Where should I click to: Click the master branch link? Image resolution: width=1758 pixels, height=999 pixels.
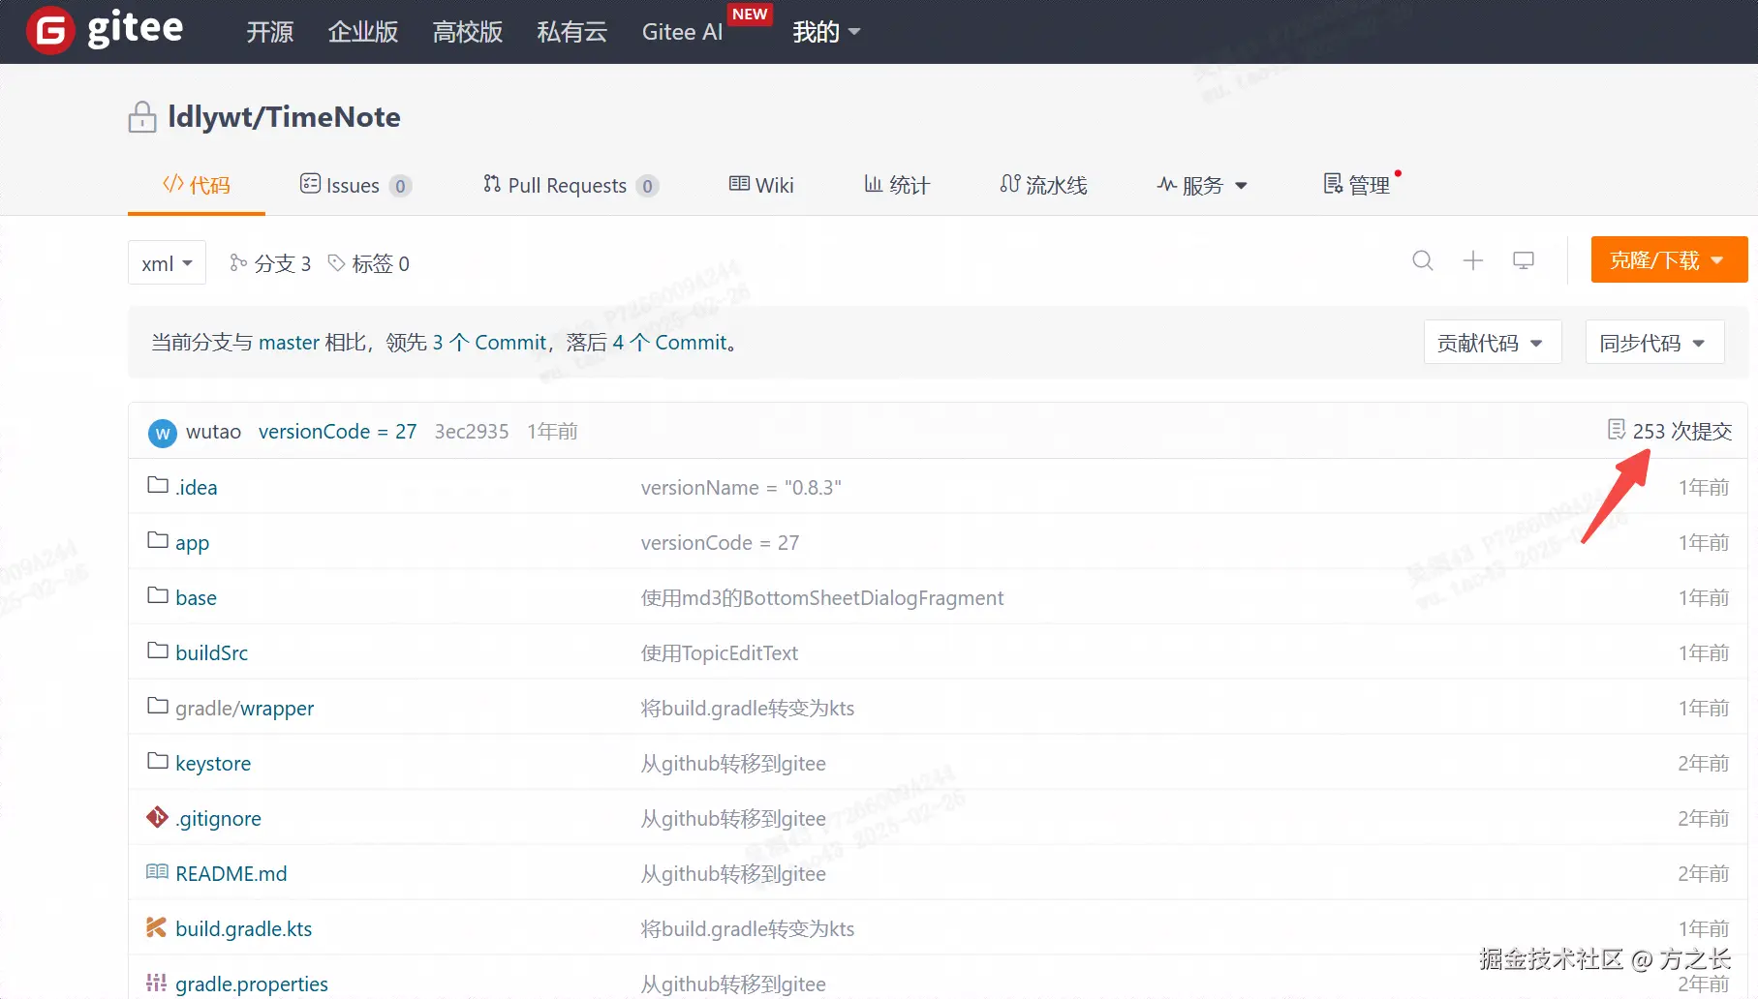coord(289,342)
